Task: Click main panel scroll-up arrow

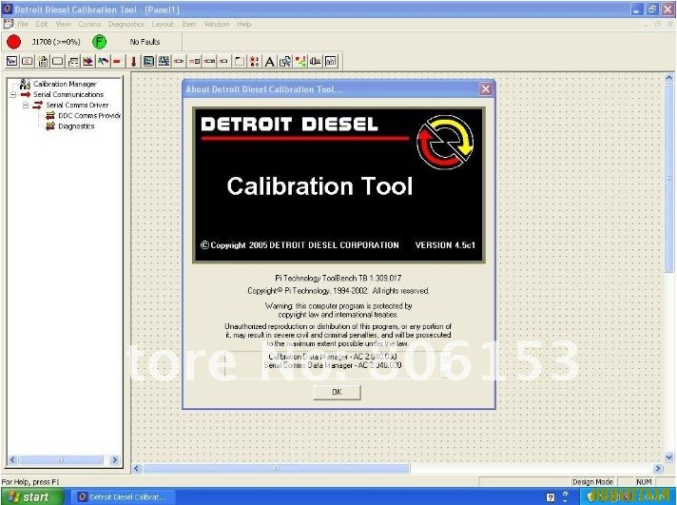Action: tap(668, 78)
